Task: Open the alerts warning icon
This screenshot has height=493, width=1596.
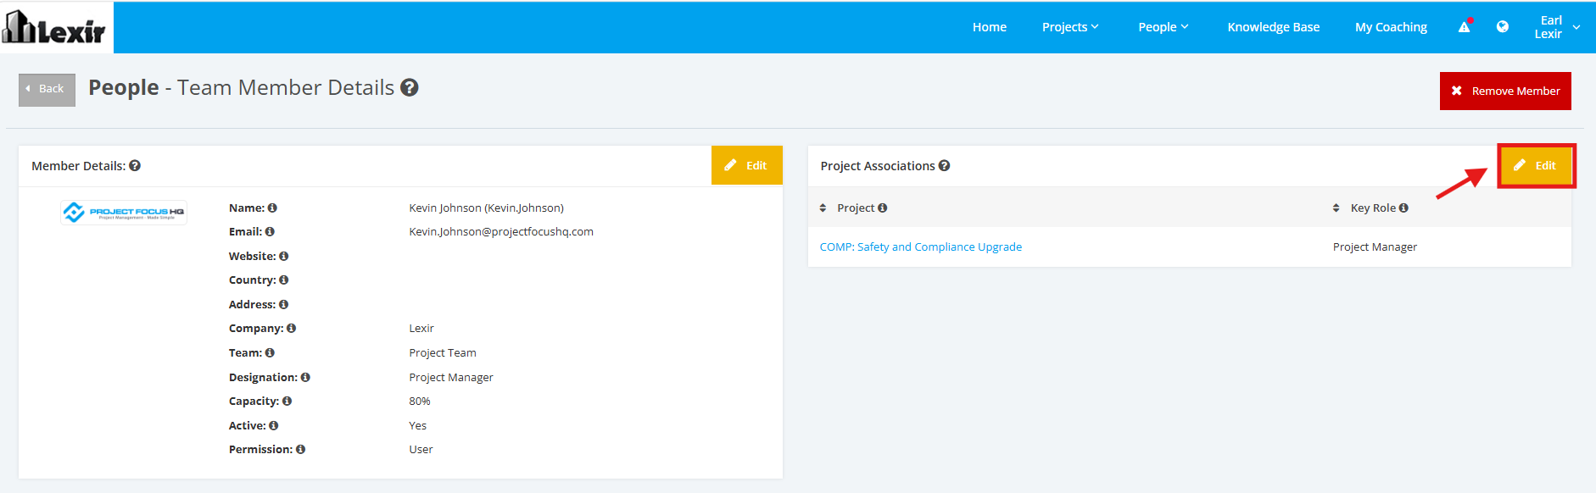Action: [x=1465, y=27]
